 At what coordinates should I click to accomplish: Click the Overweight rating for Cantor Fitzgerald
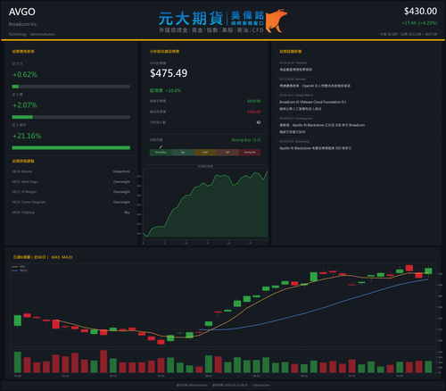pos(121,202)
